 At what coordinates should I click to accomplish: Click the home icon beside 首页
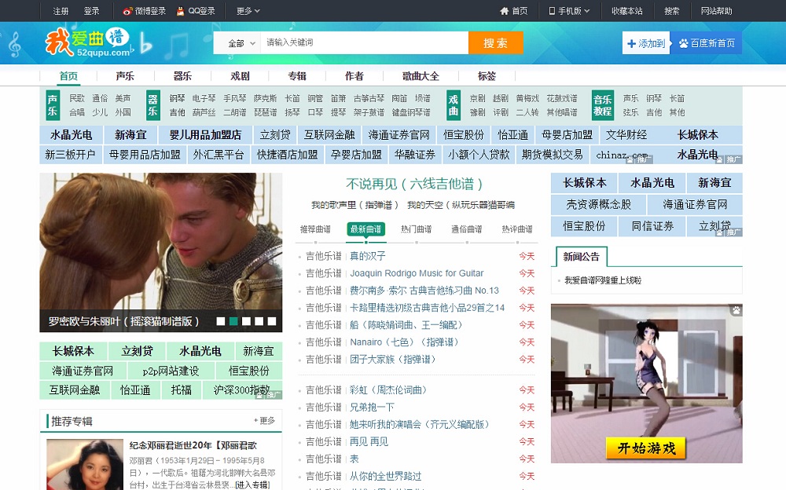[x=505, y=11]
